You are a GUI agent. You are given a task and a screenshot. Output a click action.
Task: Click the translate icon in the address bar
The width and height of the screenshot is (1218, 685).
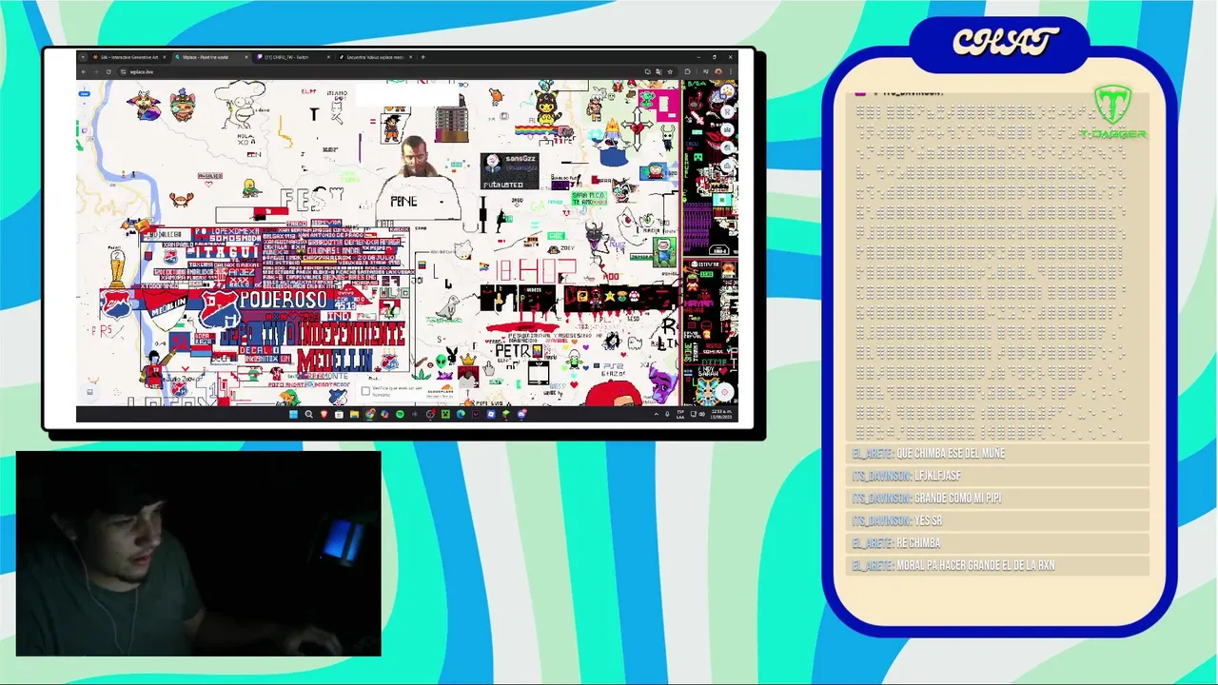[658, 71]
